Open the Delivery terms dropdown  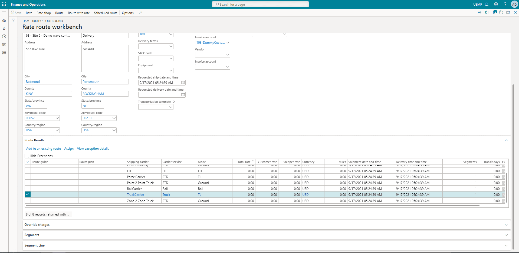point(171,46)
